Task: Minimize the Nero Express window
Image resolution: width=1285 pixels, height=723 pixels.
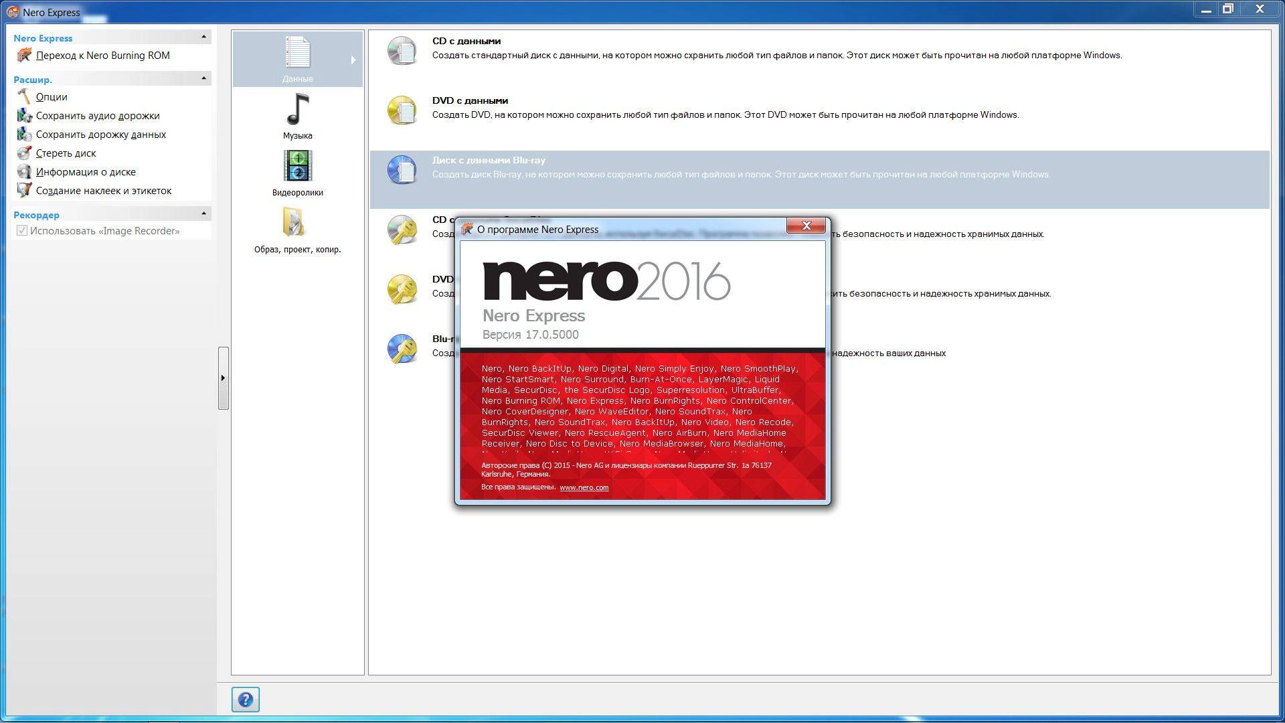Action: (x=1206, y=10)
